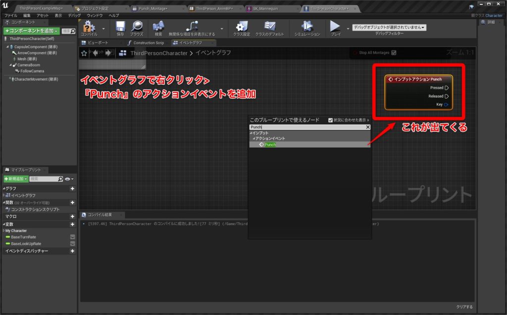The image size is (507, 315).
Task: Click the magnifier icon in components search
Action: (x=73, y=31)
